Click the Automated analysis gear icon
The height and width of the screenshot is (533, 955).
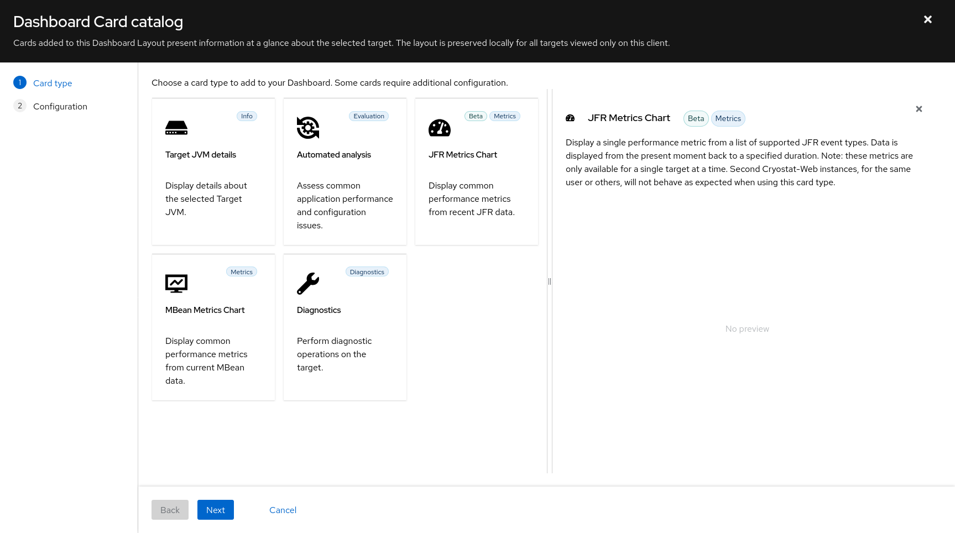pos(308,128)
